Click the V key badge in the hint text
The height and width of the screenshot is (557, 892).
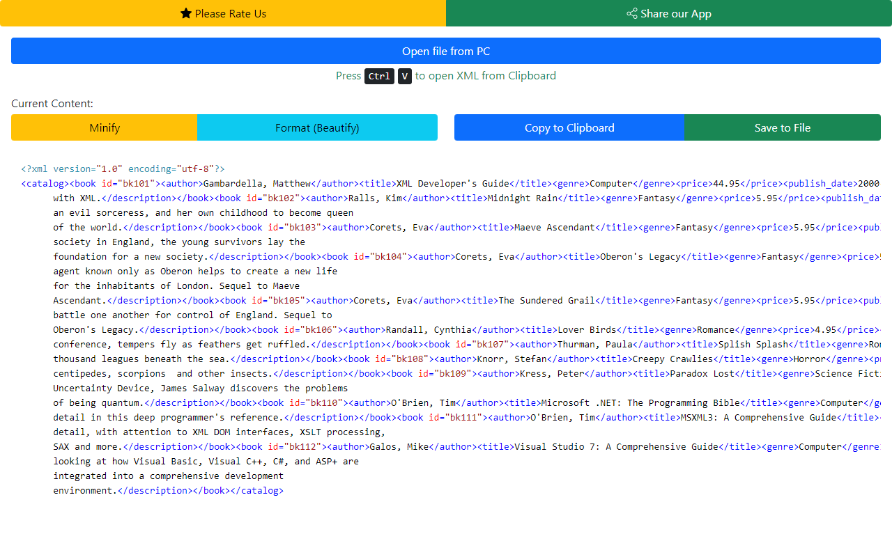[404, 76]
